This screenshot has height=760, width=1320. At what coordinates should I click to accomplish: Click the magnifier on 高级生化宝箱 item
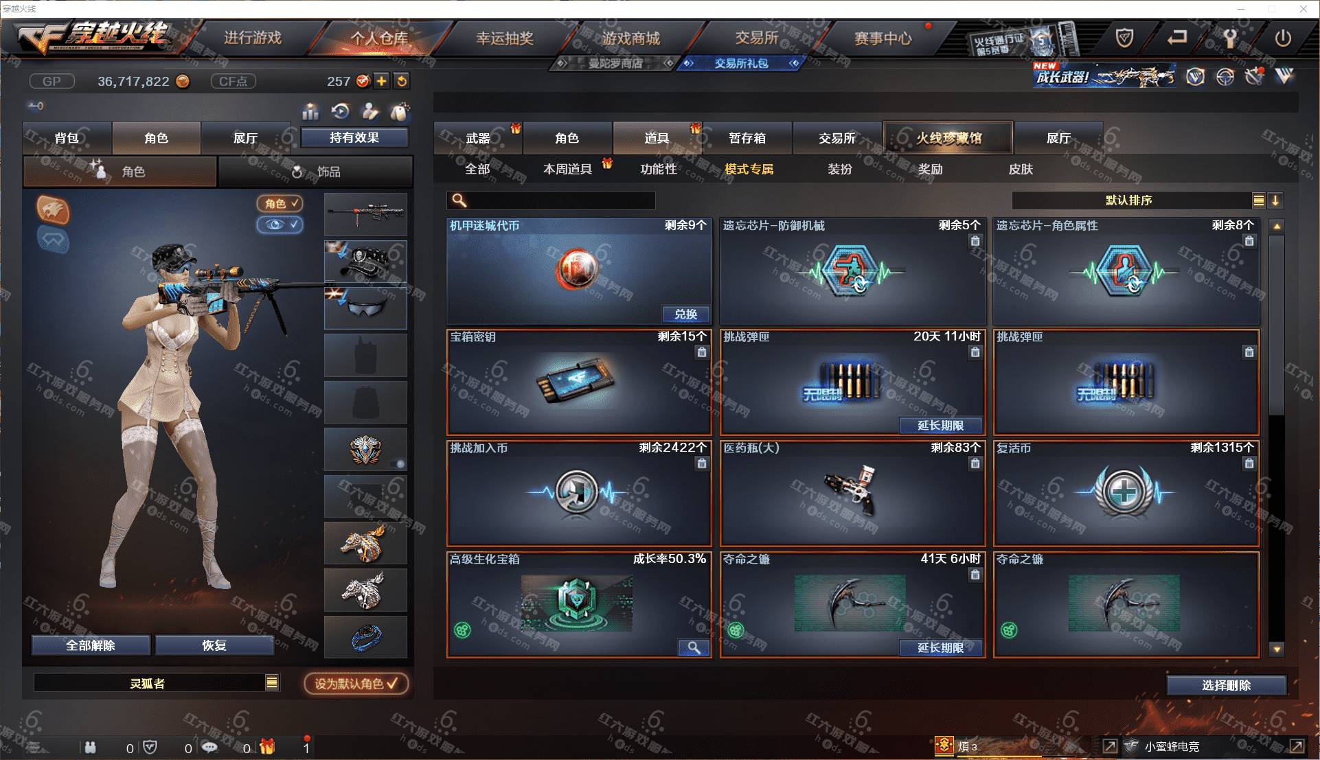click(694, 647)
